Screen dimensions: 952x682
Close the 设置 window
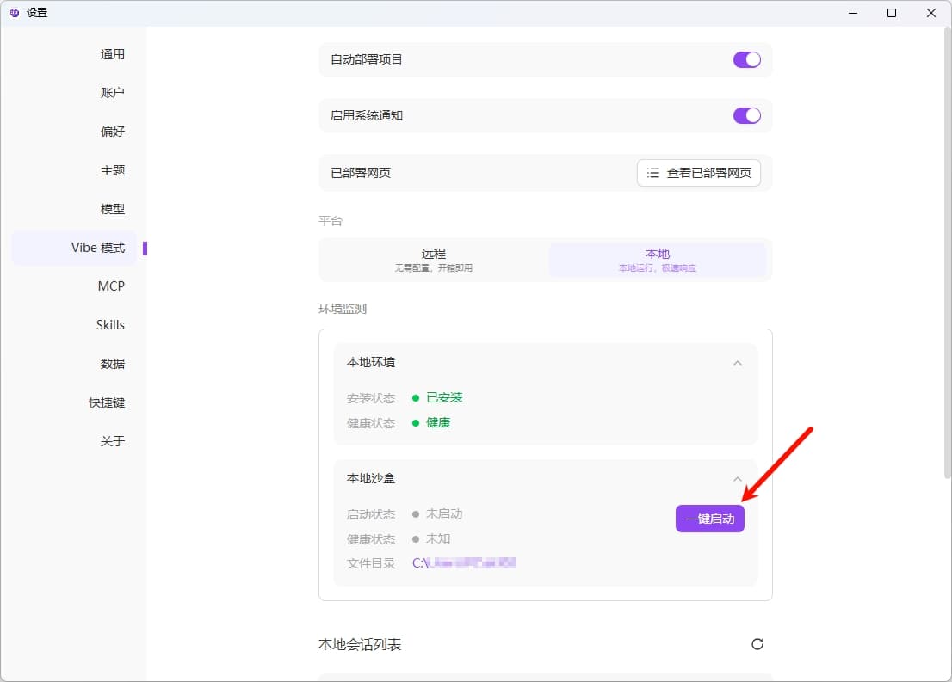[x=930, y=13]
